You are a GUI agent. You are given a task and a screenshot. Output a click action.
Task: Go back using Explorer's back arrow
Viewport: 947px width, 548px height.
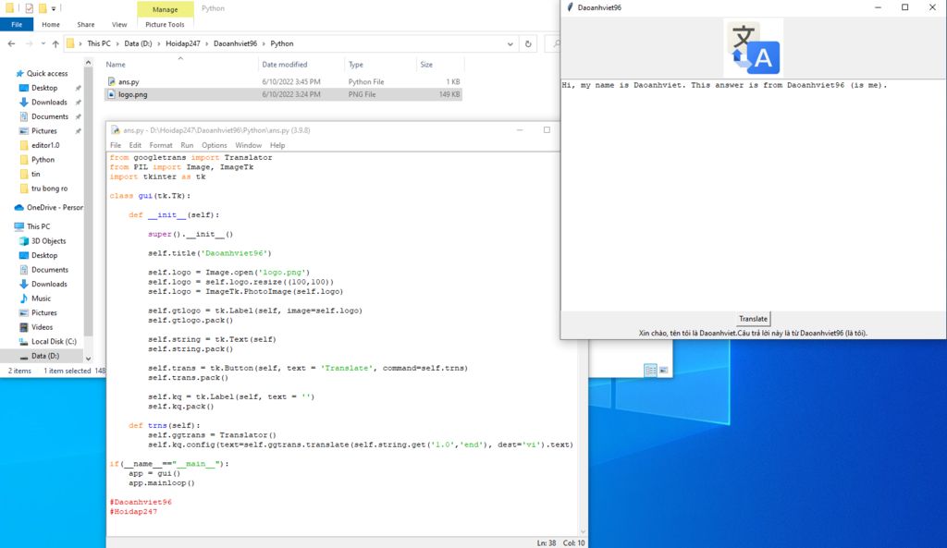(x=11, y=43)
